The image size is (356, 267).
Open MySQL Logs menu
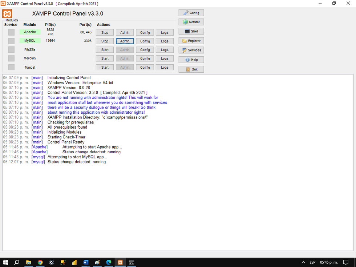165,41
